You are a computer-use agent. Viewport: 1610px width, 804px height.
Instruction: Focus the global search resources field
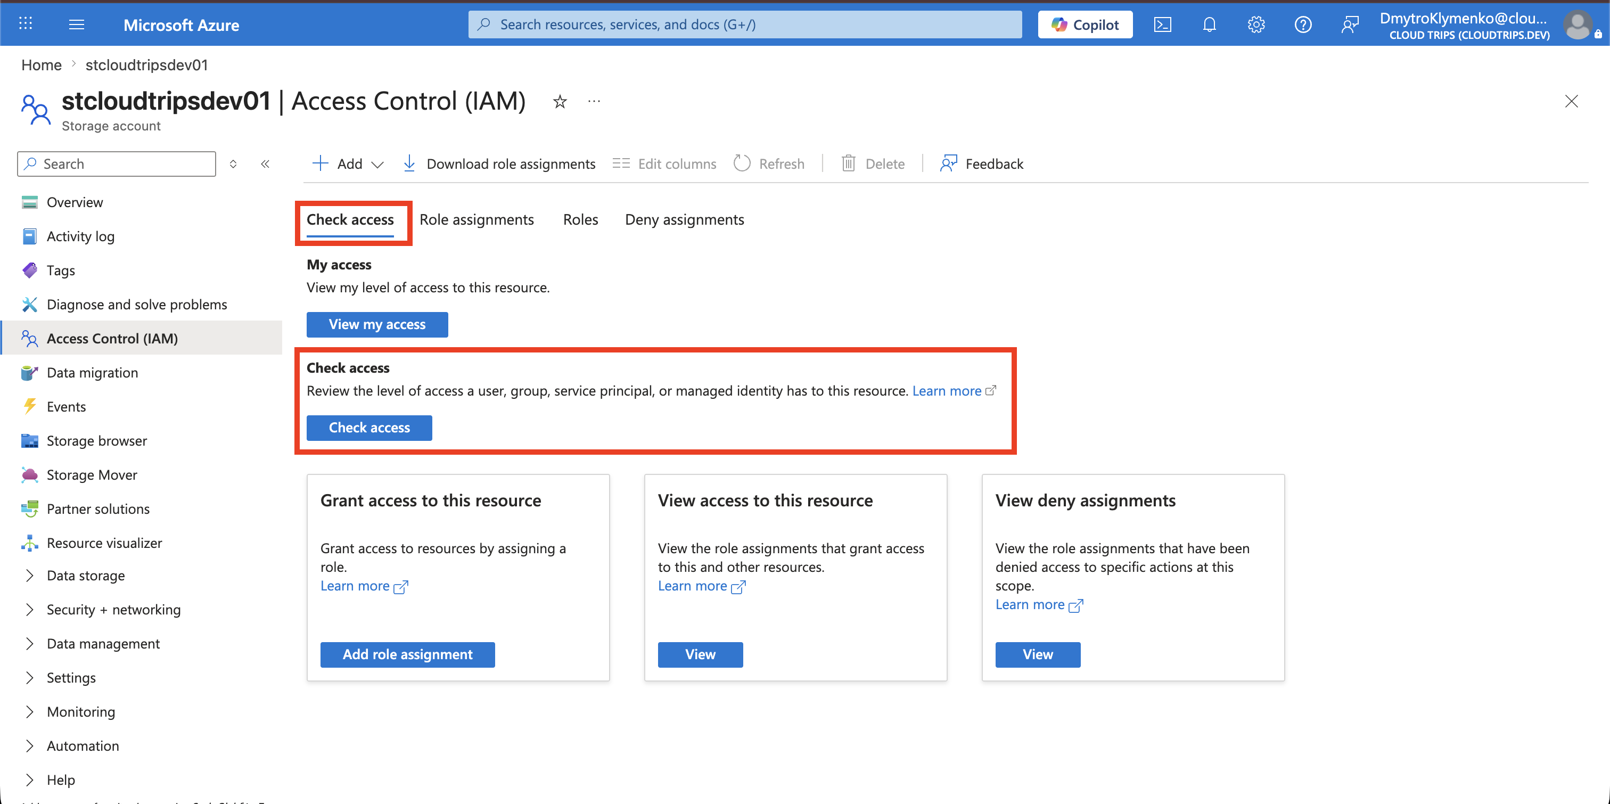click(x=745, y=24)
